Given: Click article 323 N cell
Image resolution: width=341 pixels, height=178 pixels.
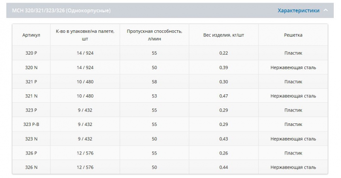Looking at the screenshot, I should click(x=31, y=139).
